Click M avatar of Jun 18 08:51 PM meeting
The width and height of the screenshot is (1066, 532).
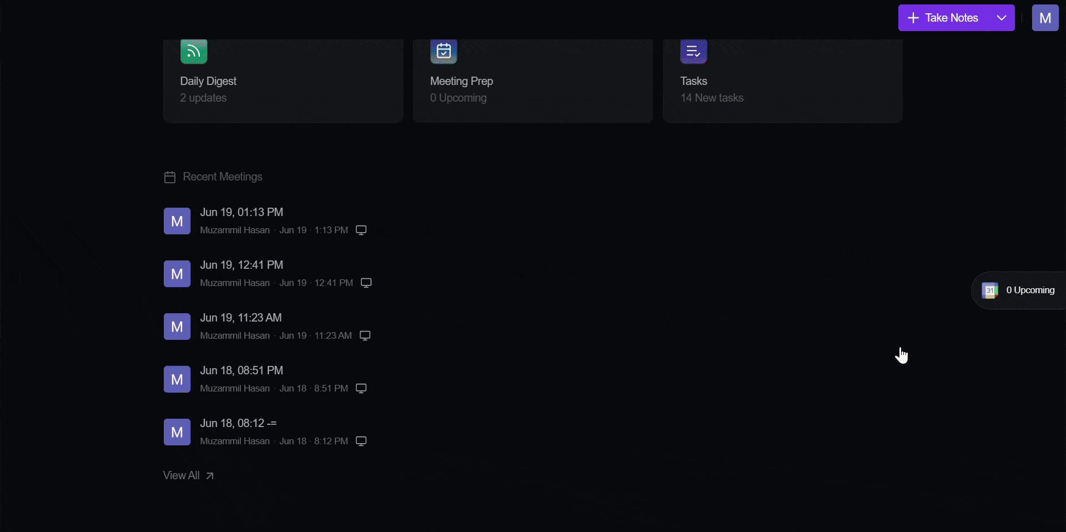point(177,379)
